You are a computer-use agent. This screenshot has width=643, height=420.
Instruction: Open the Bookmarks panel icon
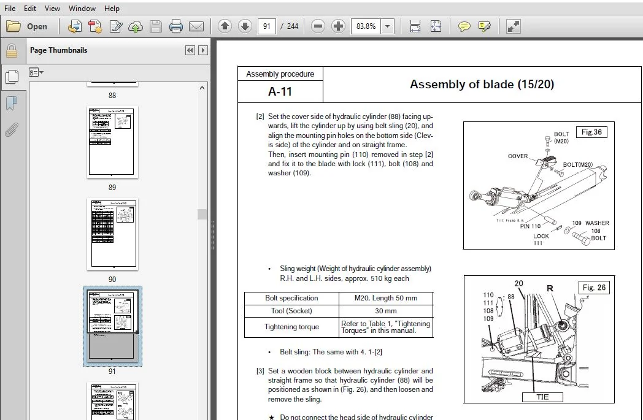coord(12,103)
